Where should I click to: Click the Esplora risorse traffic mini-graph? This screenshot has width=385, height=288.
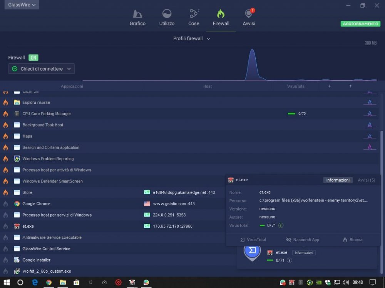(370, 102)
